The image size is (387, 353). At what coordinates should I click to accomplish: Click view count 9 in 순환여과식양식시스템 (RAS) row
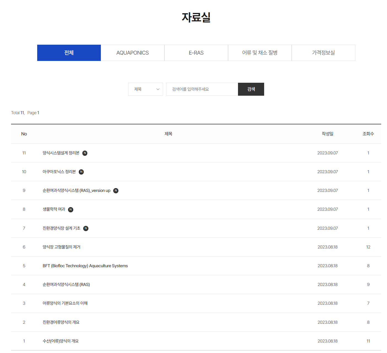tap(368, 285)
